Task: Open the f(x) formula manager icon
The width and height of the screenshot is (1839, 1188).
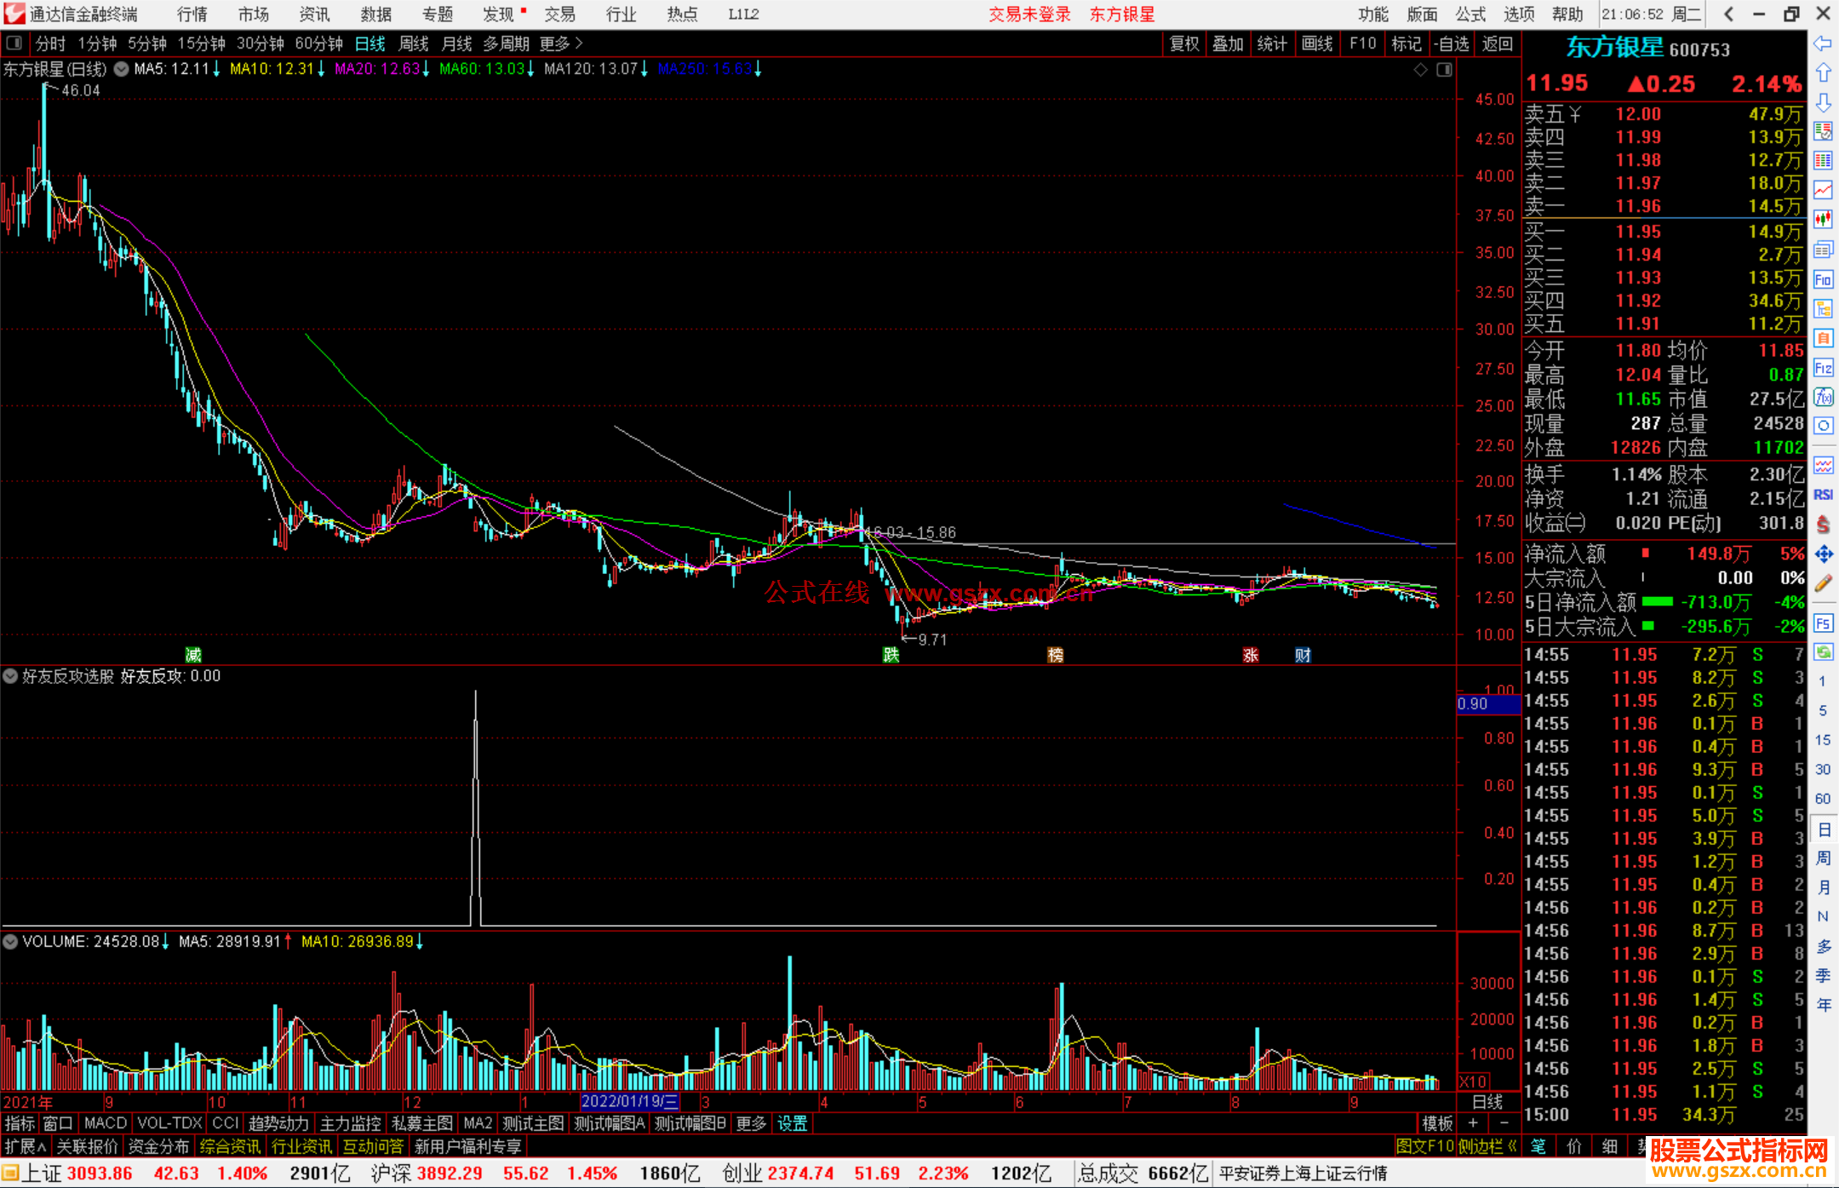Action: (1823, 397)
